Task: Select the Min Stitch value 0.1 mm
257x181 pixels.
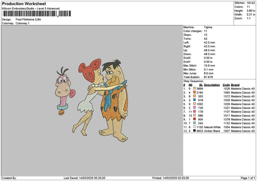Action: tap(209, 70)
